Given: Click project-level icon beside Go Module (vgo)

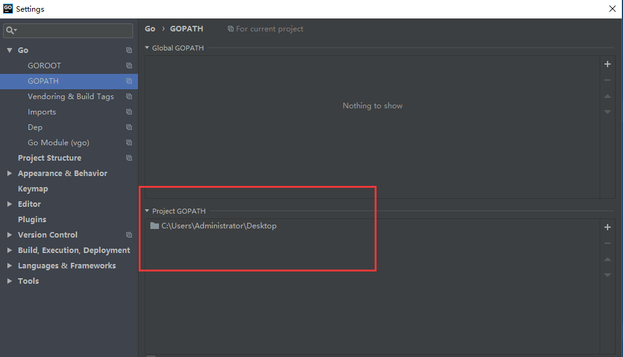Looking at the screenshot, I should pyautogui.click(x=129, y=142).
